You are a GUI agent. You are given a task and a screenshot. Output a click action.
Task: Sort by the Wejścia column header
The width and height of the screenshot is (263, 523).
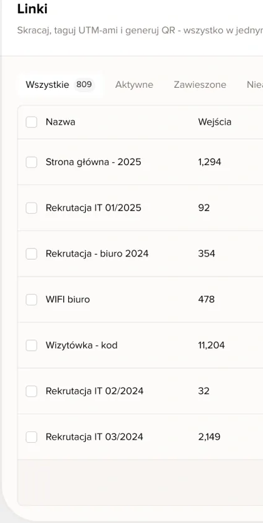pyautogui.click(x=215, y=122)
